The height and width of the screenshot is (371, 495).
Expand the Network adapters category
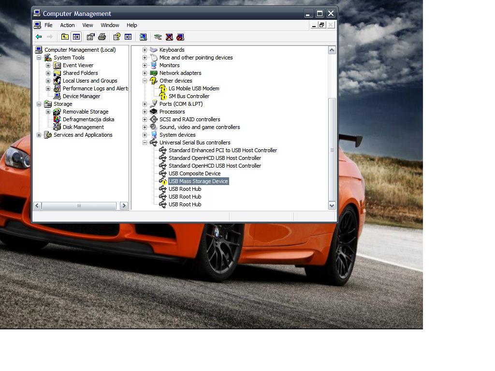click(145, 73)
